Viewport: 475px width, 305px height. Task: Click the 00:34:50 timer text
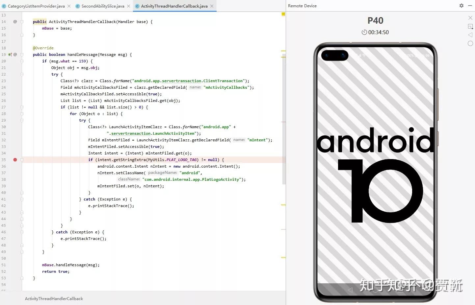point(379,32)
